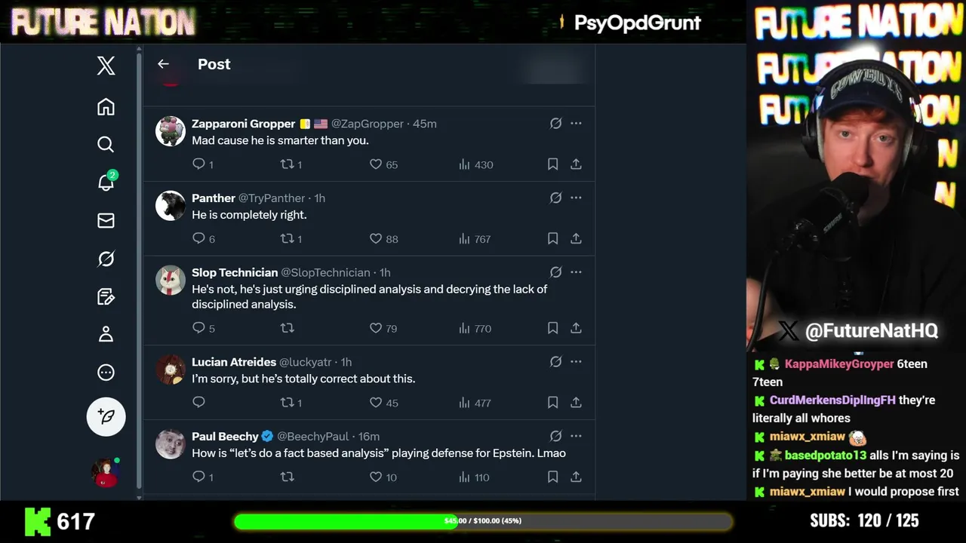Like Panther's reply with 88 likes

[376, 238]
